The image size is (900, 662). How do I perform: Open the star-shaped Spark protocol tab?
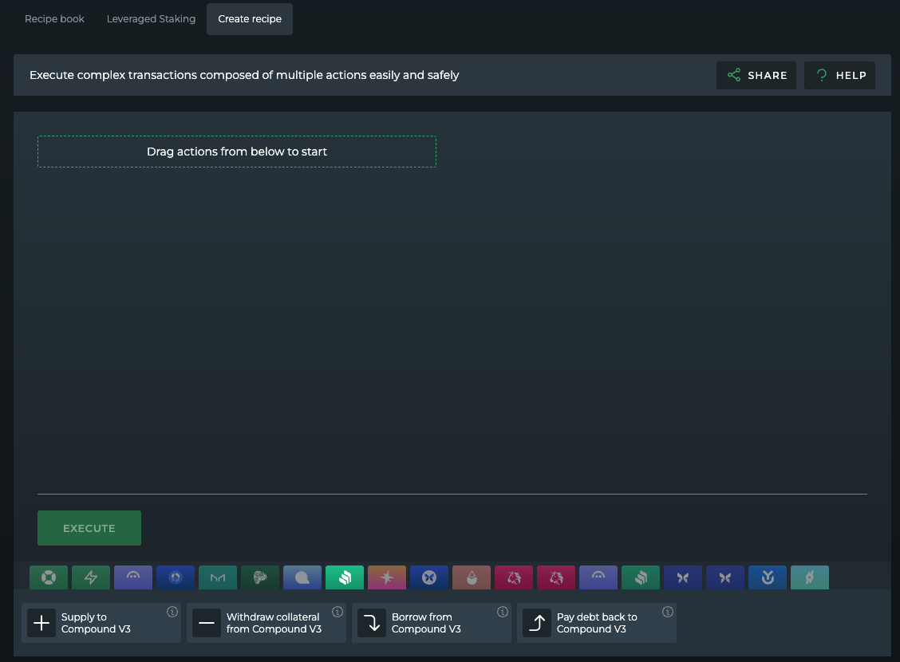pos(387,577)
